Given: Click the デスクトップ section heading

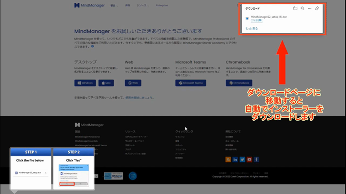Looking at the screenshot, I should click(x=85, y=62).
